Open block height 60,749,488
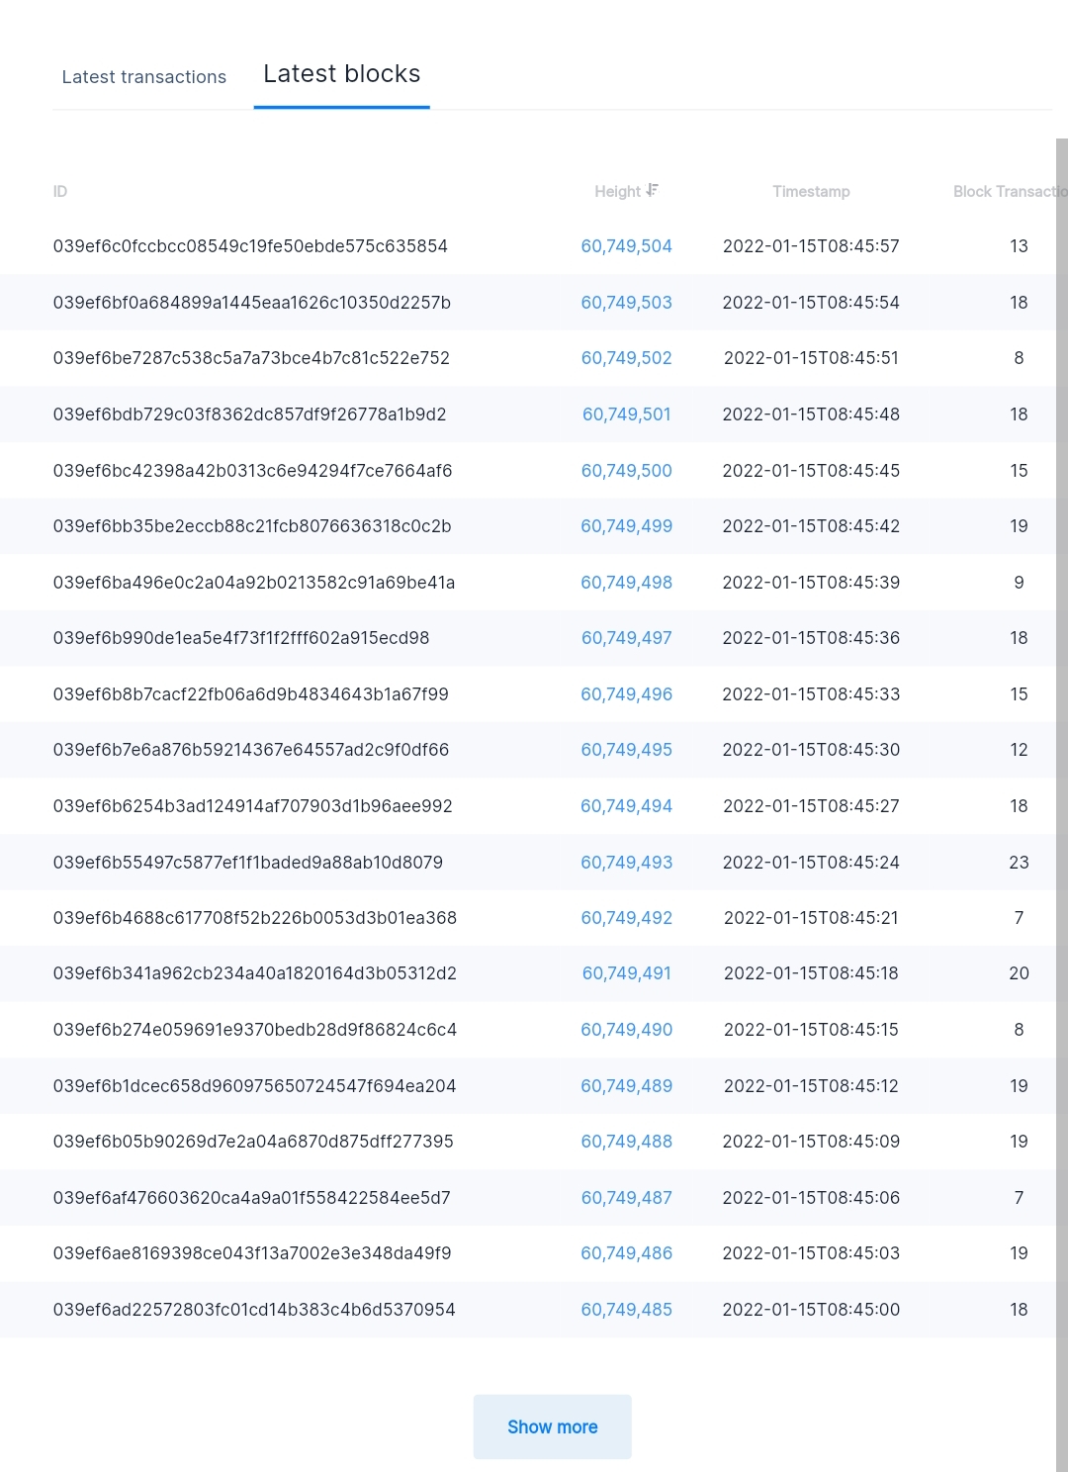The height and width of the screenshot is (1472, 1068). 626,1142
